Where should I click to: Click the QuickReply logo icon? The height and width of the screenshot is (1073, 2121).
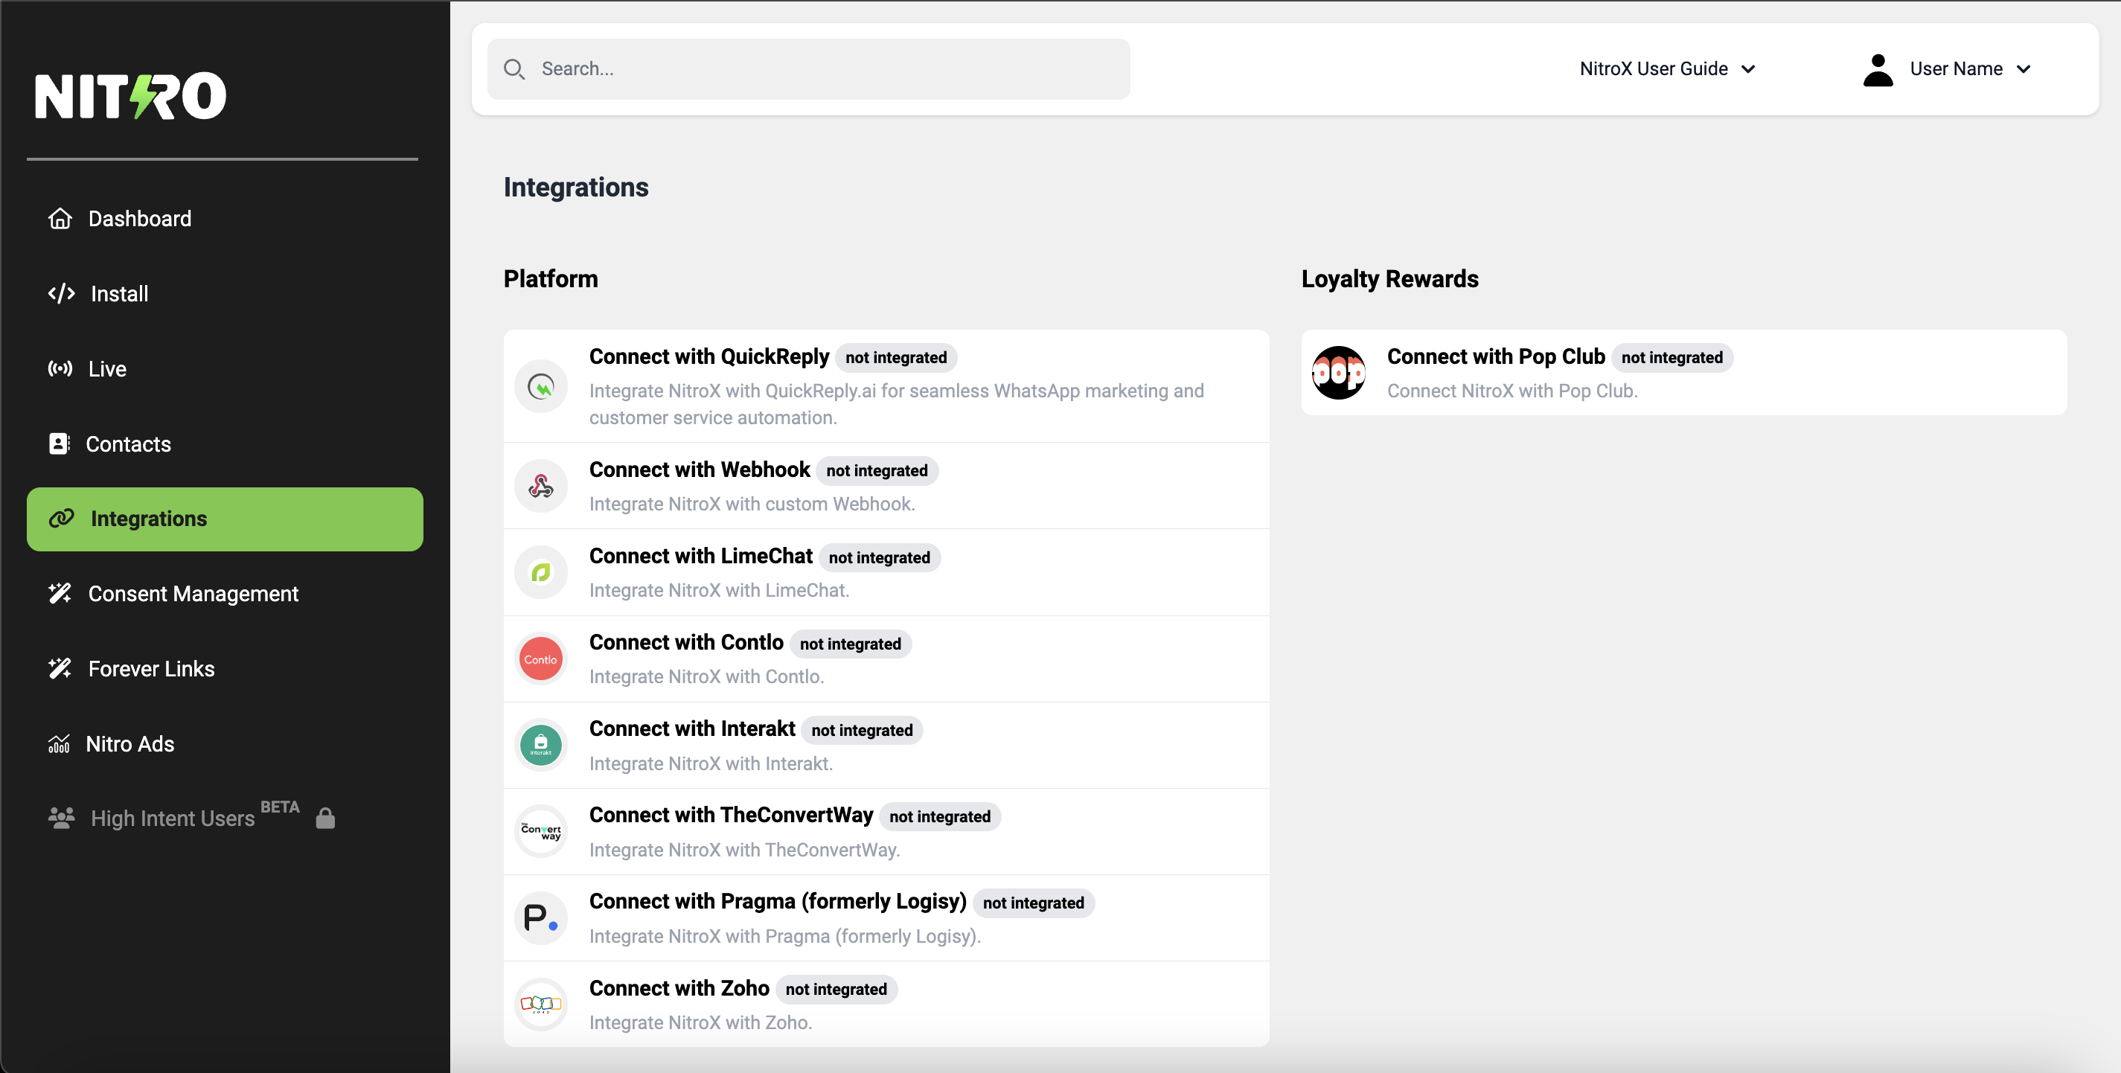coord(541,386)
